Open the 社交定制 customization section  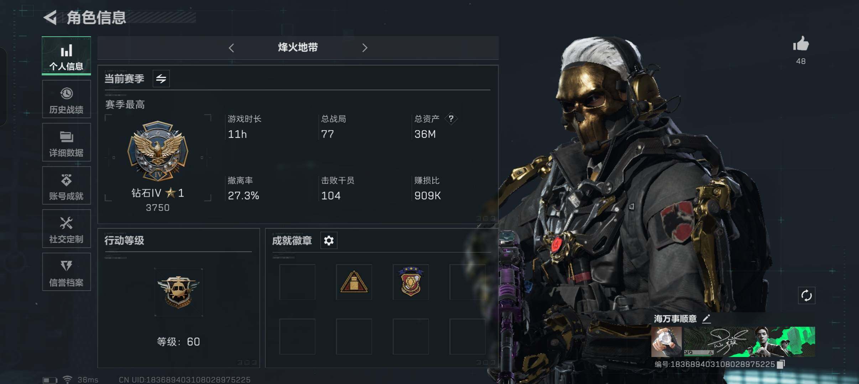pyautogui.click(x=66, y=229)
